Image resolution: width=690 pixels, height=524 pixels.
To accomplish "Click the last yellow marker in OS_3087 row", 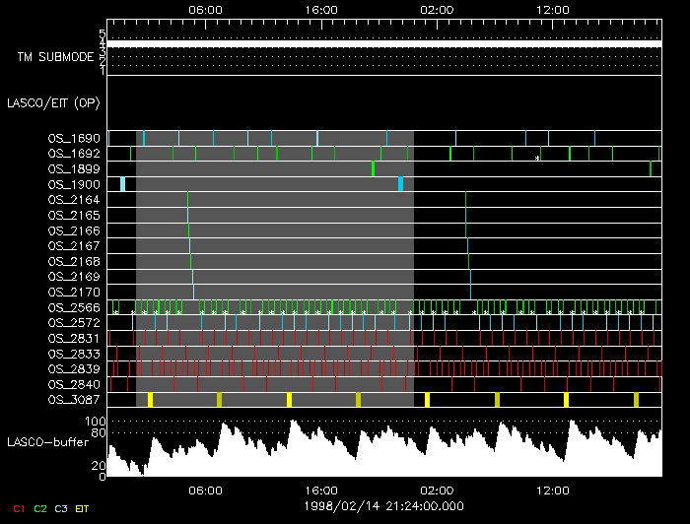I will click(636, 399).
